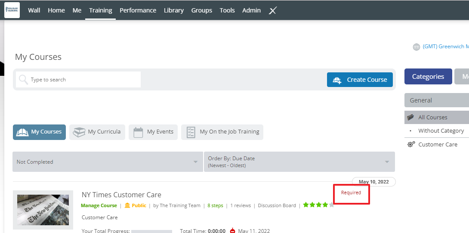Image resolution: width=469 pixels, height=233 pixels.
Task: Click the red due date icon
Action: (233, 230)
